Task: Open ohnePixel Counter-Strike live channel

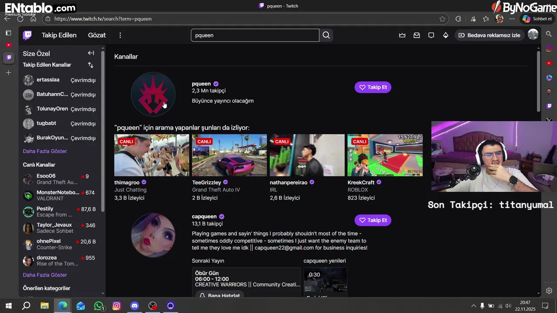Action: tap(59, 244)
